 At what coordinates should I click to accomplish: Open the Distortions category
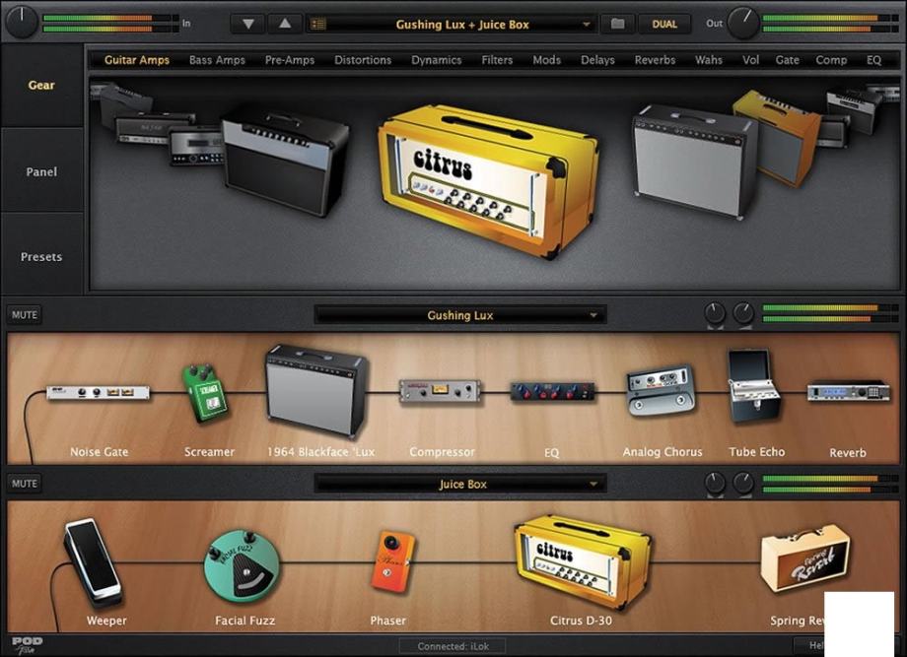363,60
